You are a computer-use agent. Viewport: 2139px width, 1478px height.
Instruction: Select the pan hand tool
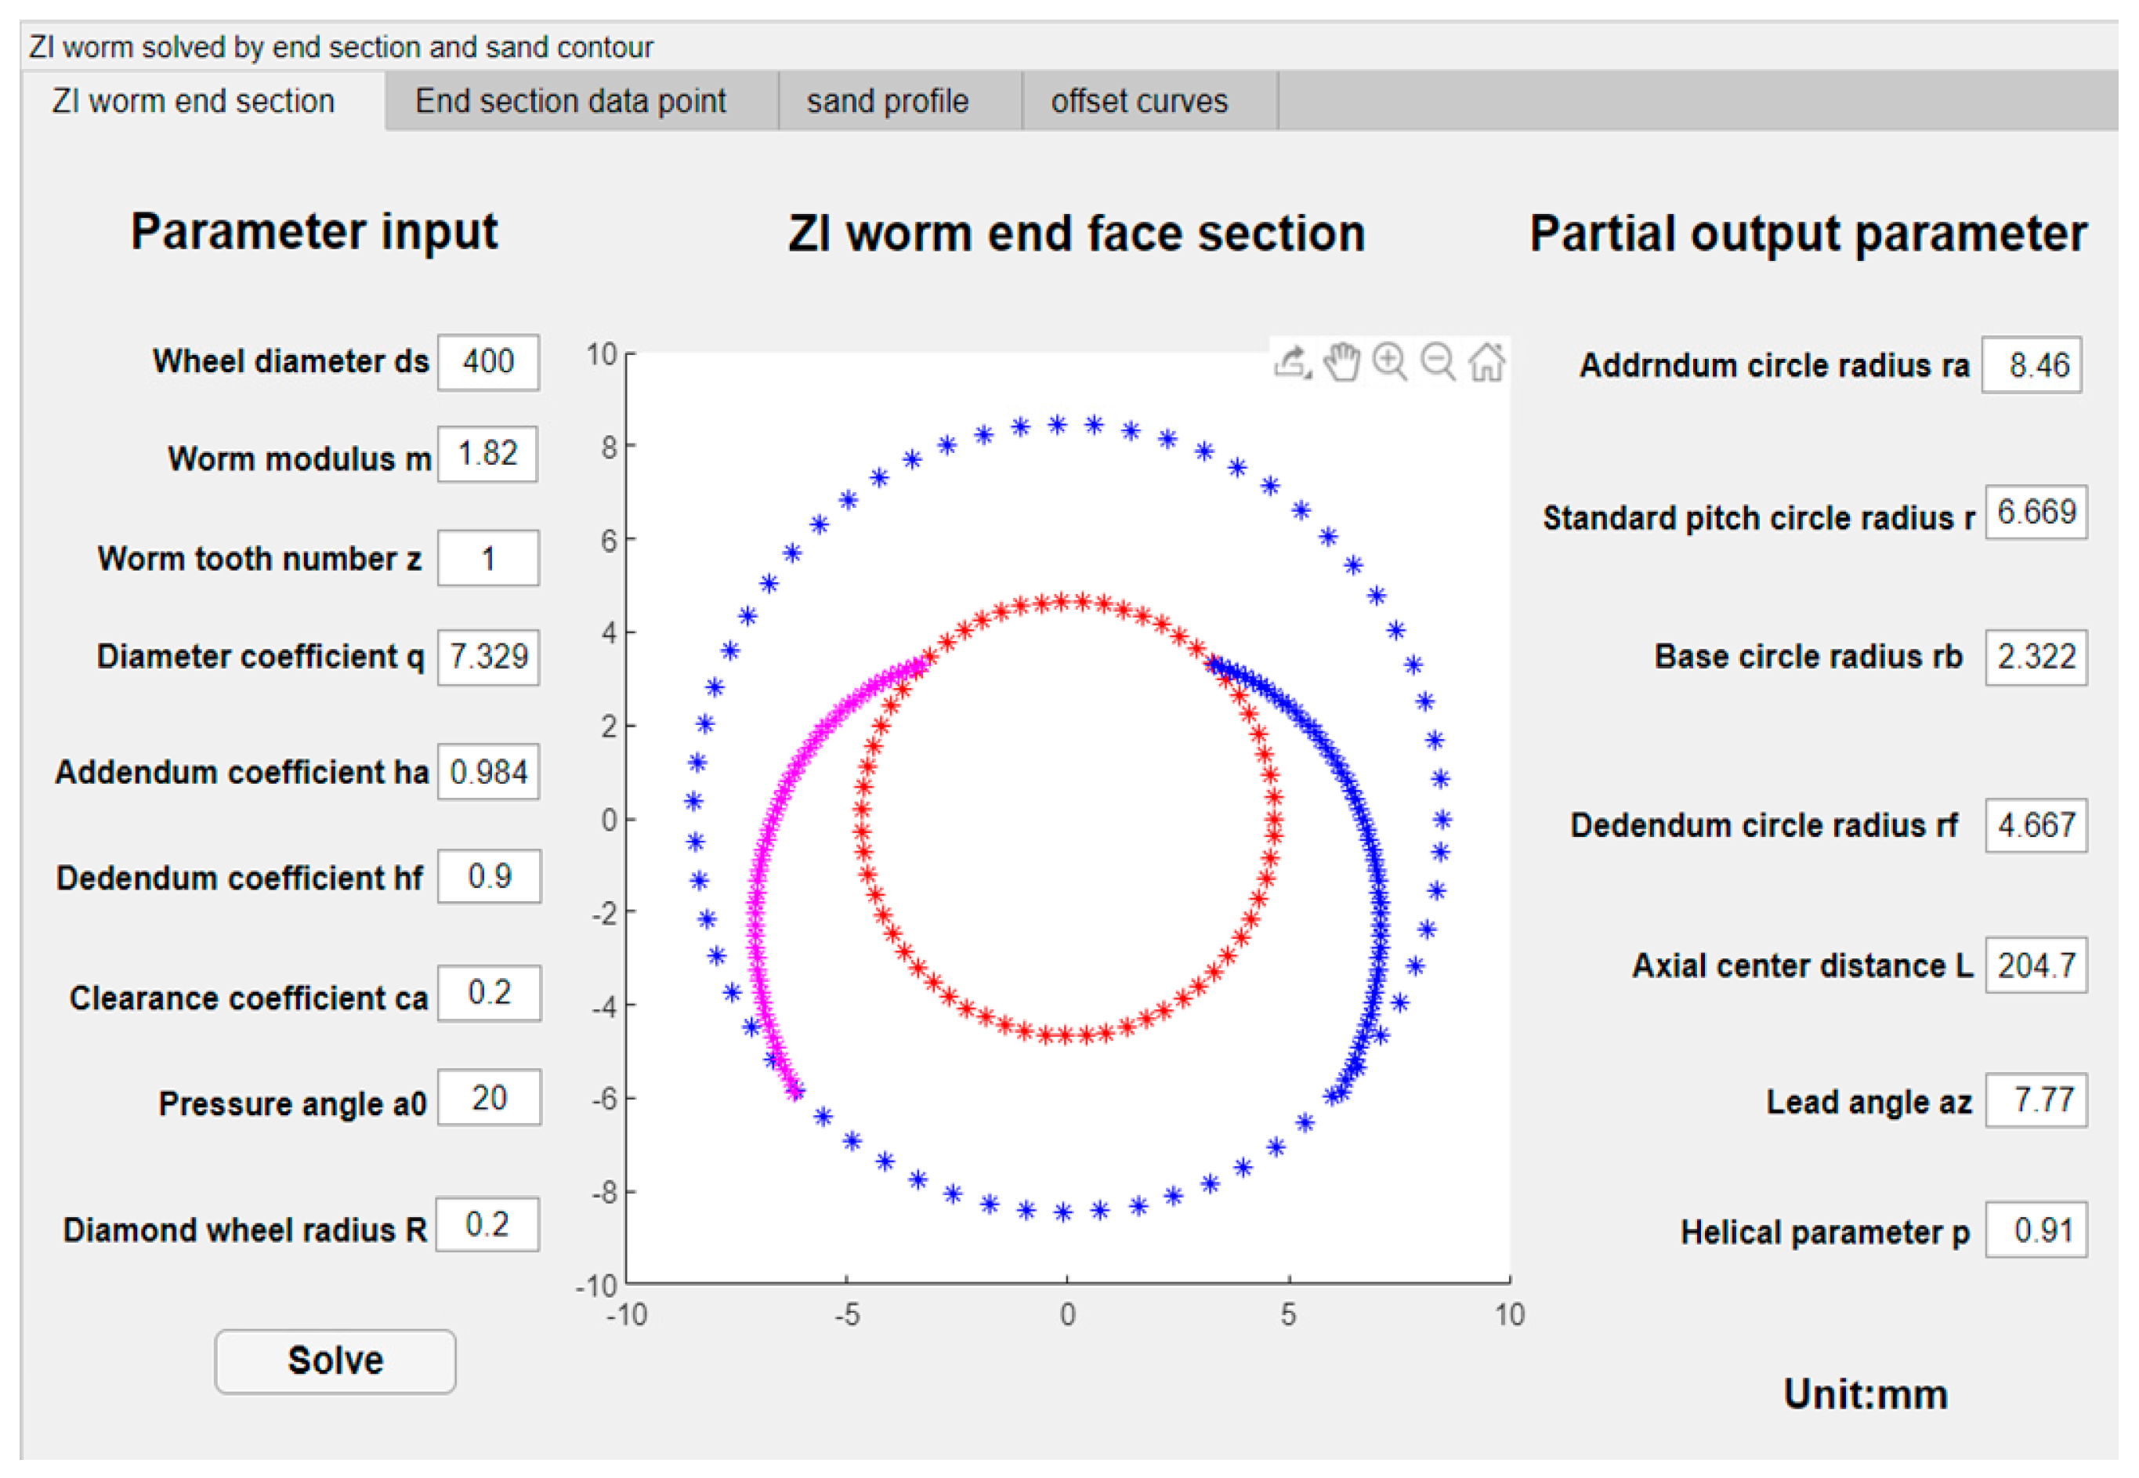click(x=1341, y=362)
